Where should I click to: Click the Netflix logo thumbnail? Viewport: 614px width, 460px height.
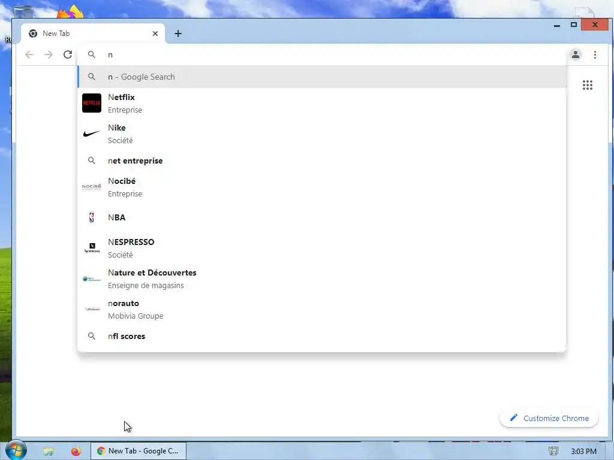(92, 103)
